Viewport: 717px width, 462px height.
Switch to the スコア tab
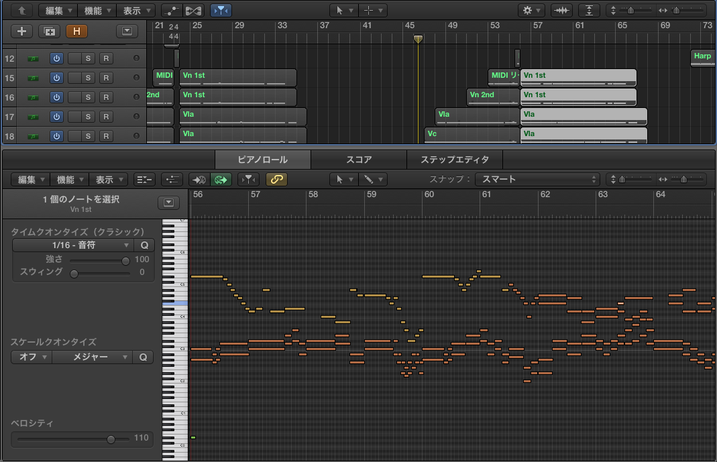(359, 160)
